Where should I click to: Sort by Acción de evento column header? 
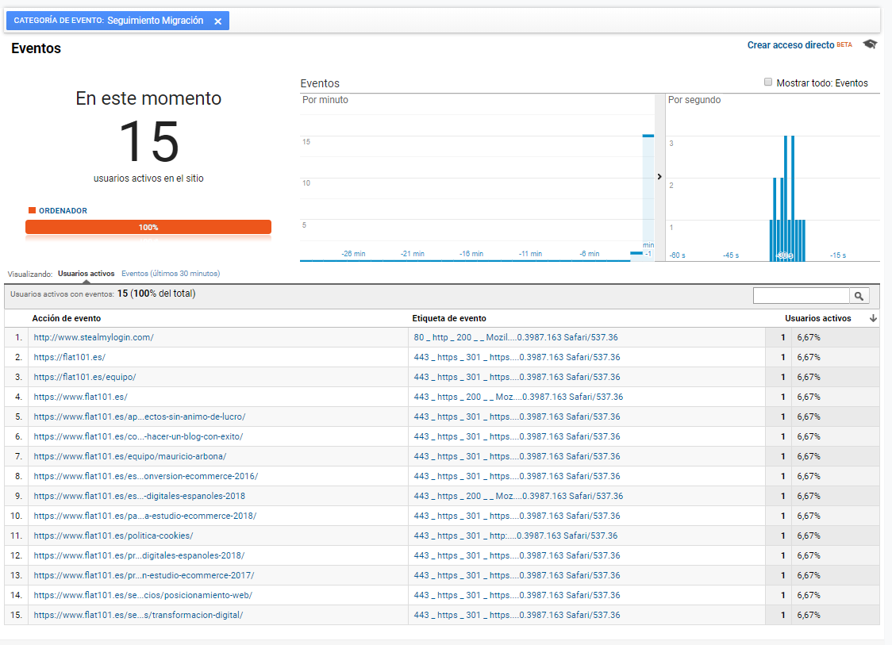click(67, 318)
